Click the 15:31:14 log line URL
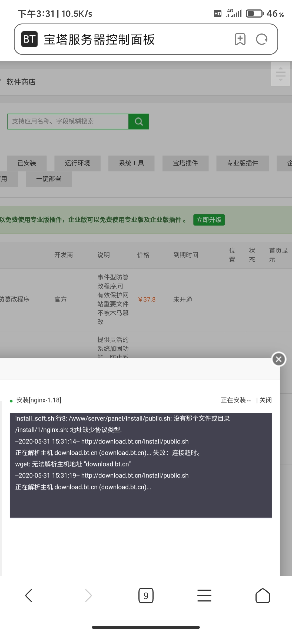Viewport: 292px width, 632px height. (135, 441)
